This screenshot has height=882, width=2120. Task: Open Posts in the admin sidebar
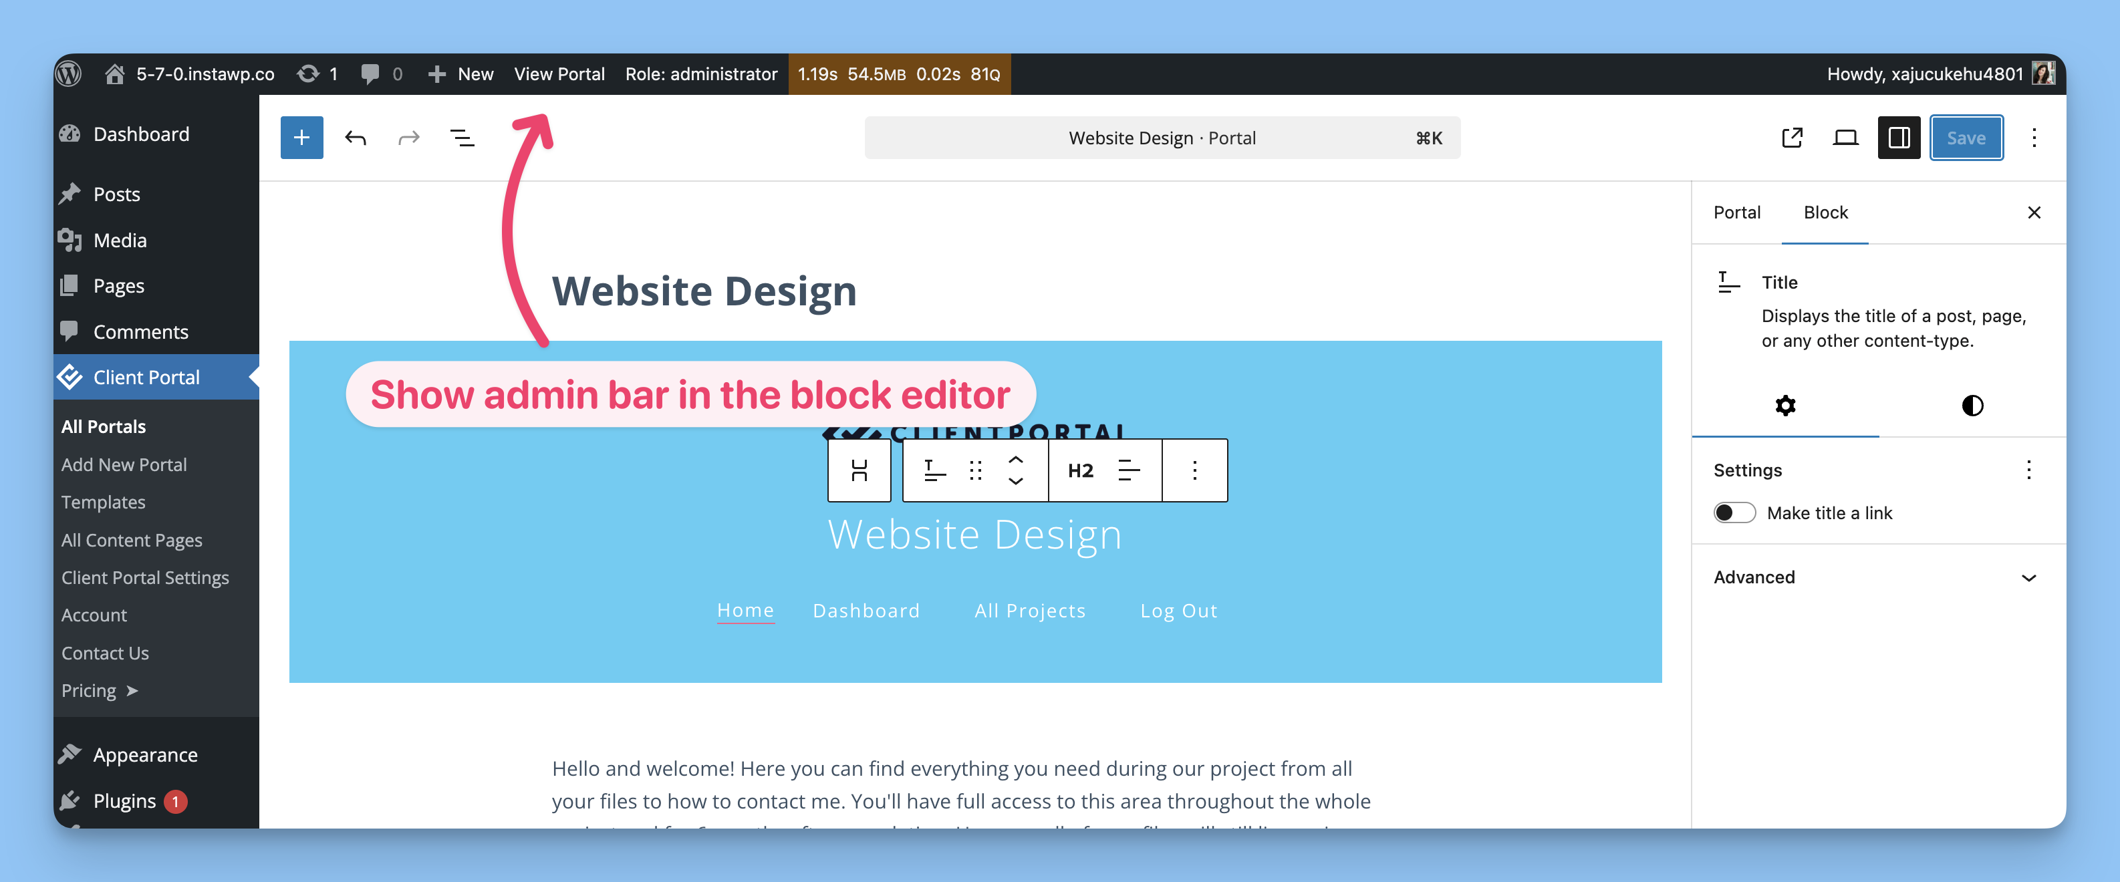tap(156, 194)
